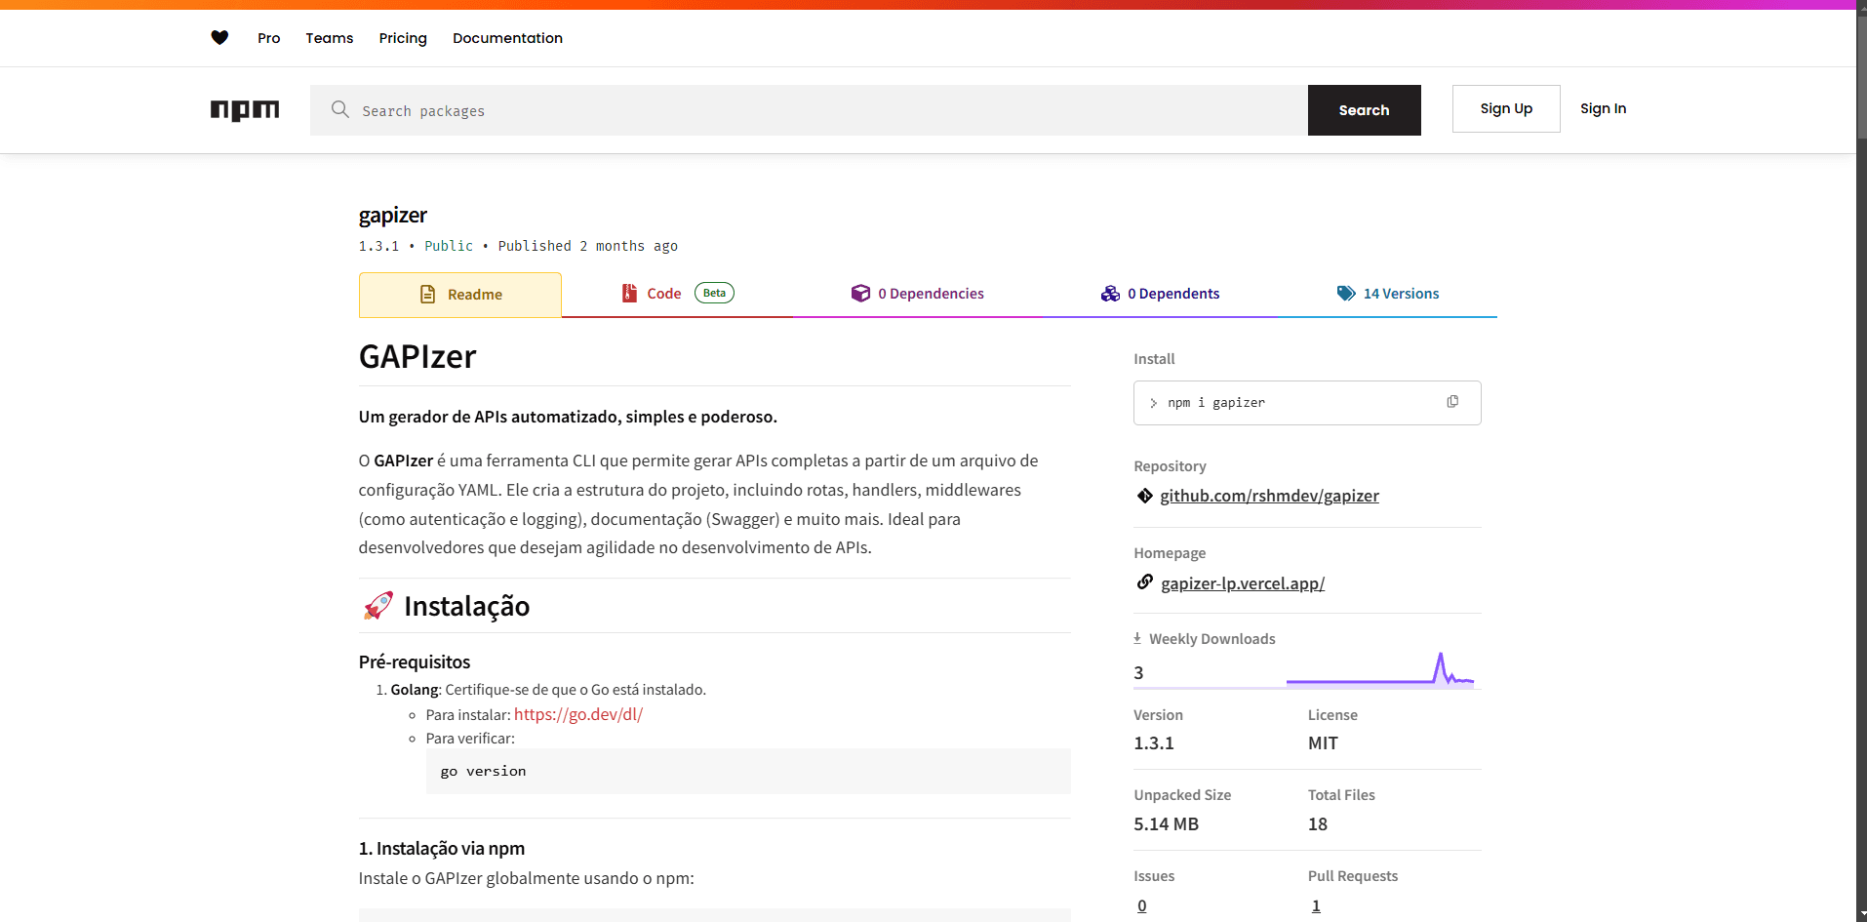Click the Code tab file icon

pos(630,293)
